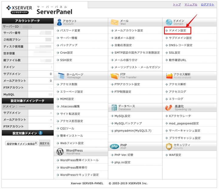The width and height of the screenshot is (219, 189).
Task: Click the PHP logo icon
Action: (x=114, y=146)
